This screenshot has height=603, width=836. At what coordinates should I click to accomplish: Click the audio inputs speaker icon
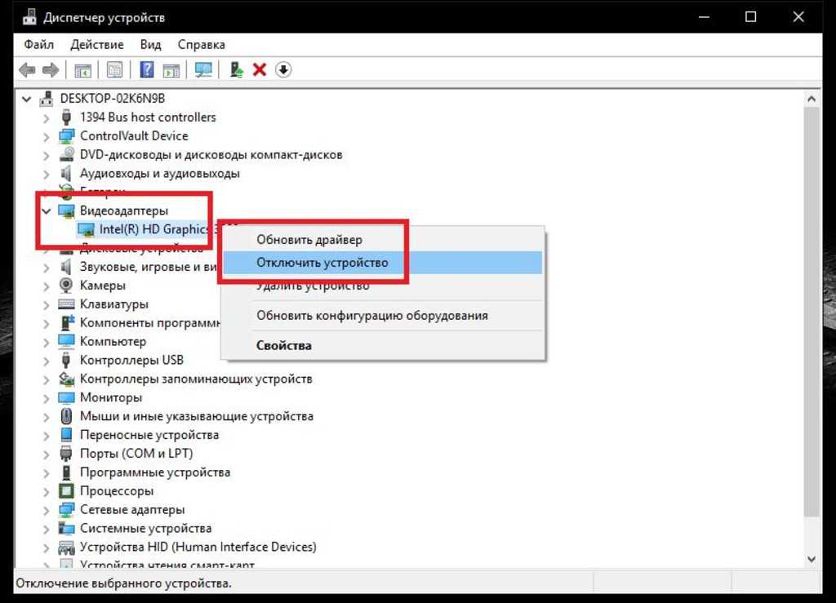pyautogui.click(x=66, y=174)
